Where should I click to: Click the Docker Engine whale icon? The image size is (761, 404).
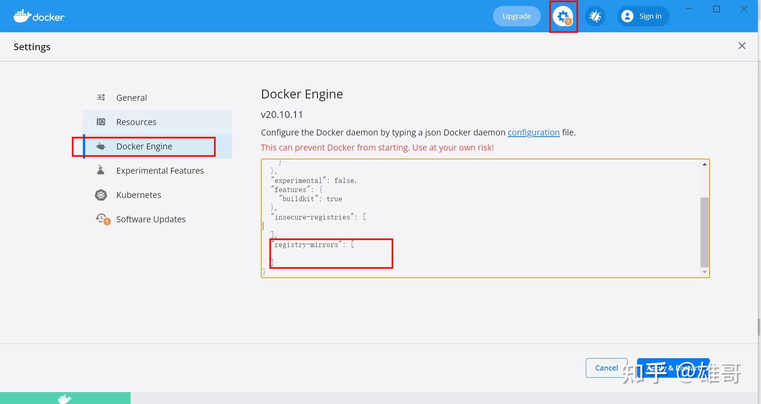pyautogui.click(x=101, y=146)
